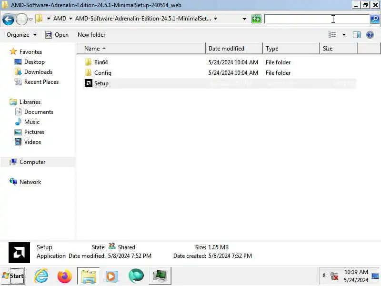Click Date modified 5/8/2024 7:52 PM value
The image size is (381, 286).
pyautogui.click(x=130, y=256)
